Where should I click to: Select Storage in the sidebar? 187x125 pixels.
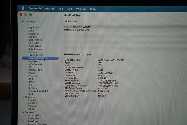[32, 88]
